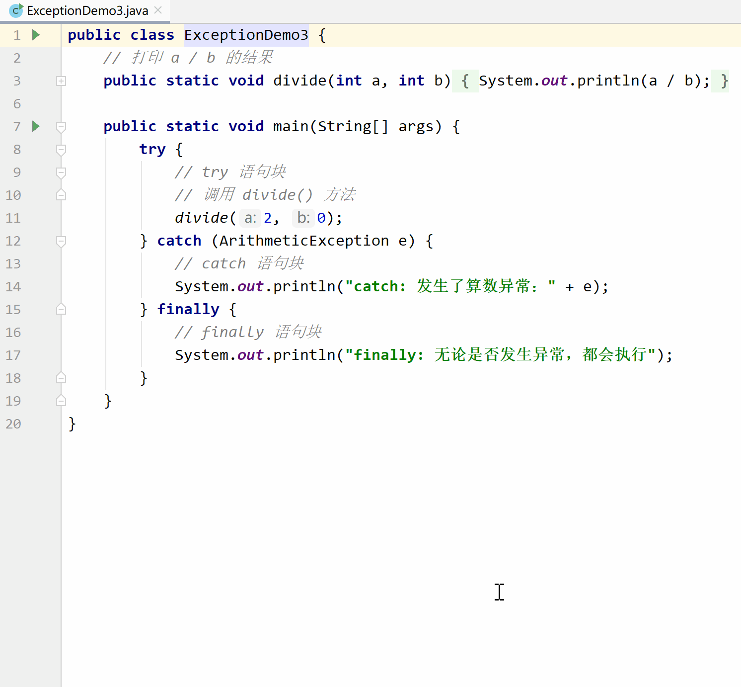Click comment fold end marker on line 10
This screenshot has width=741, height=687.
click(61, 195)
